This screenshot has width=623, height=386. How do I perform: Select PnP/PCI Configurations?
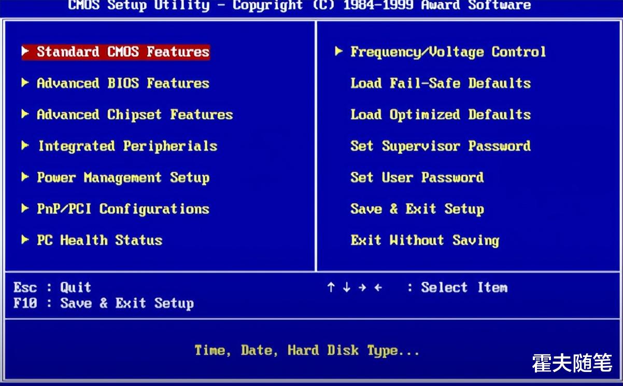coord(123,209)
